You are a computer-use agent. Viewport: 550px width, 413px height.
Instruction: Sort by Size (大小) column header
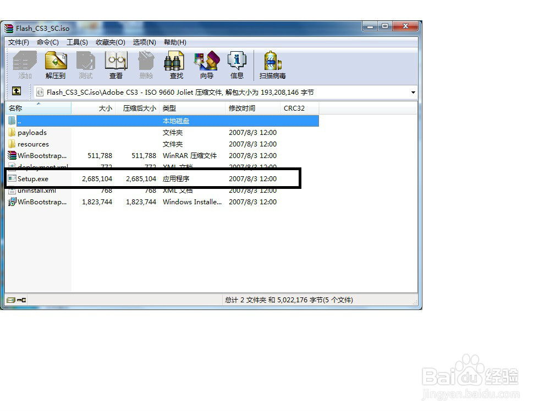(x=94, y=108)
